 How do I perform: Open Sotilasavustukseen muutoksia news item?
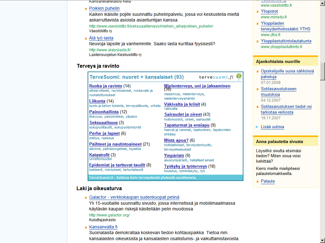pyautogui.click(x=279, y=92)
